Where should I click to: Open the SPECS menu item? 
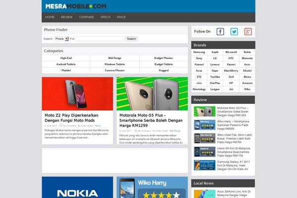[x=105, y=17]
